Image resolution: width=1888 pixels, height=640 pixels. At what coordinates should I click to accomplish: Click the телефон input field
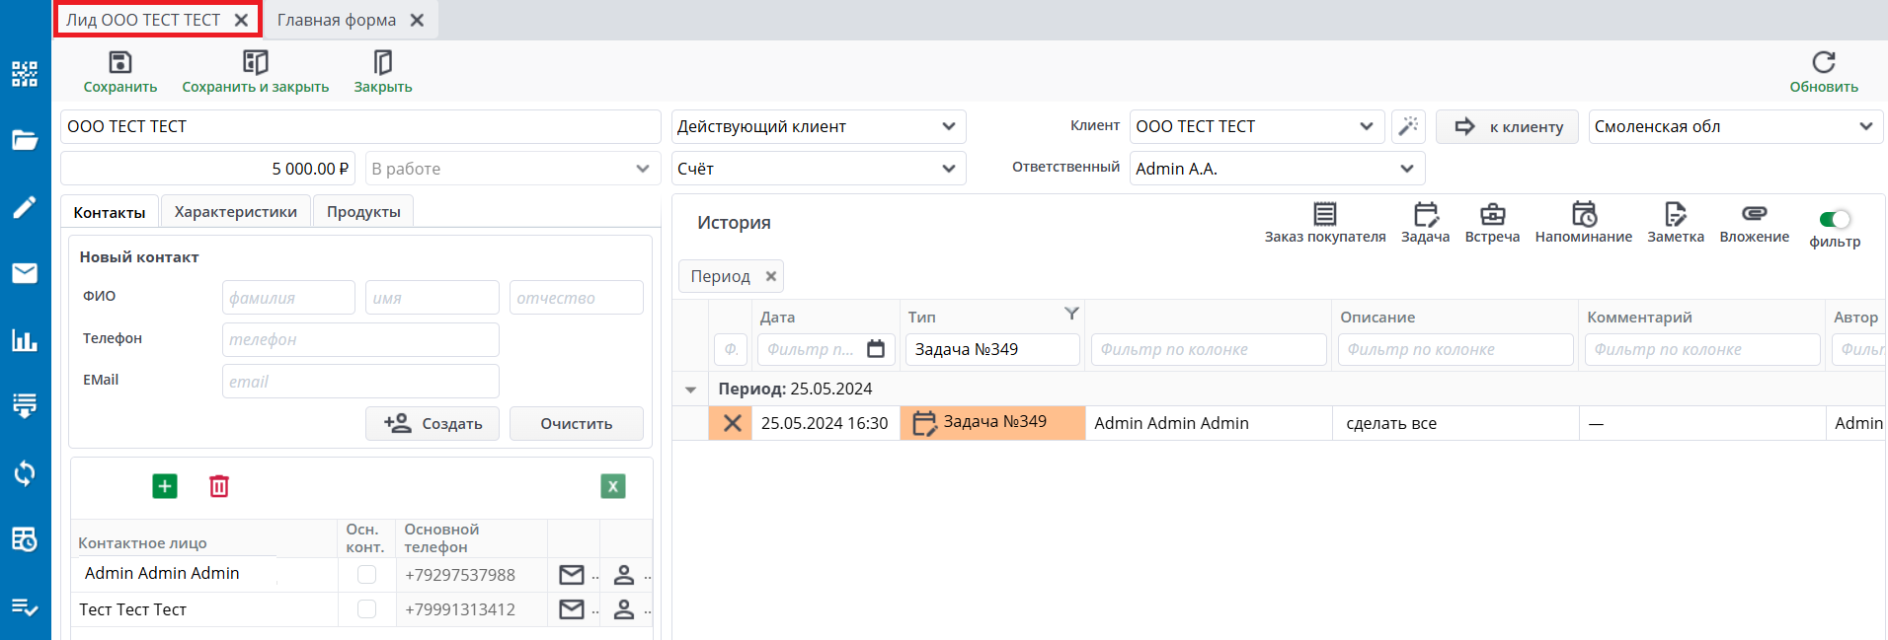(x=360, y=339)
